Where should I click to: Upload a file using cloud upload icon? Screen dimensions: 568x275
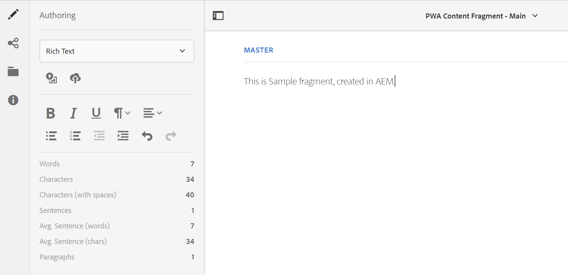coord(75,79)
